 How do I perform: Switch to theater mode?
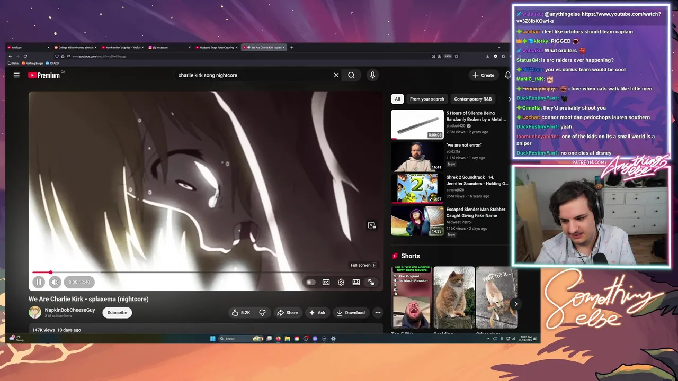356,282
